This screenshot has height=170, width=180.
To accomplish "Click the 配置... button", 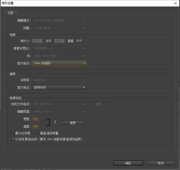I will click(x=100, y=104).
